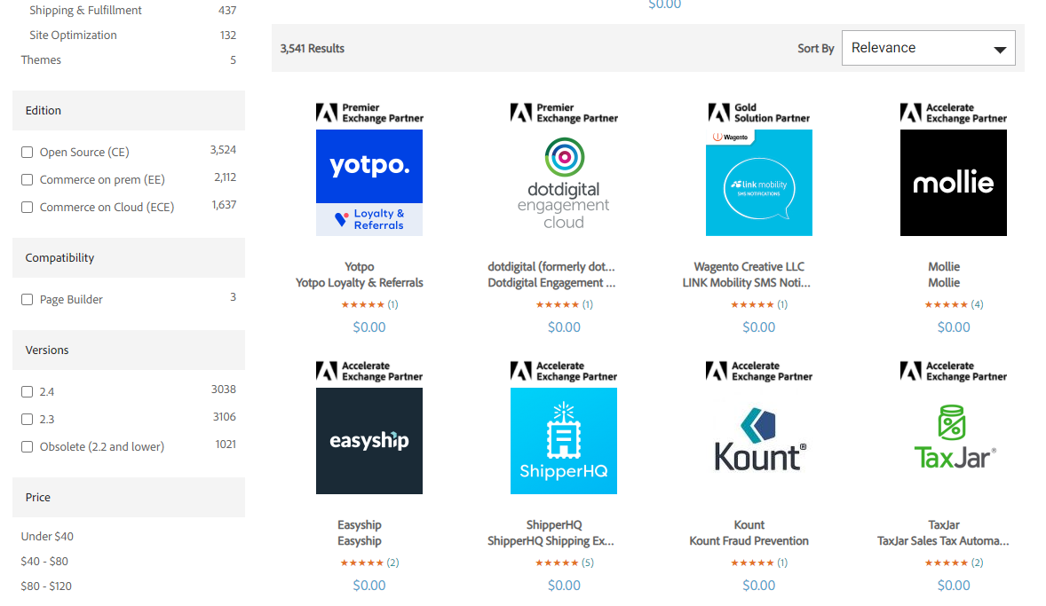Click the 3,524 count beside Open Source

[223, 150]
